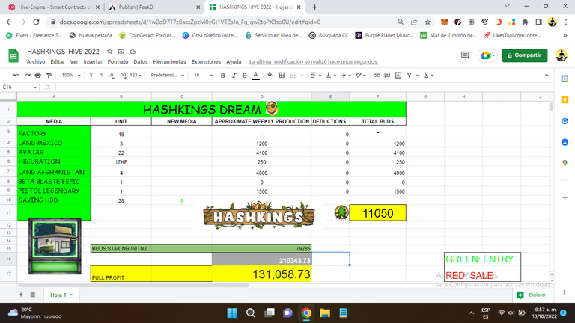Open font size 10 dropdown
The width and height of the screenshot is (575, 323).
[203, 75]
